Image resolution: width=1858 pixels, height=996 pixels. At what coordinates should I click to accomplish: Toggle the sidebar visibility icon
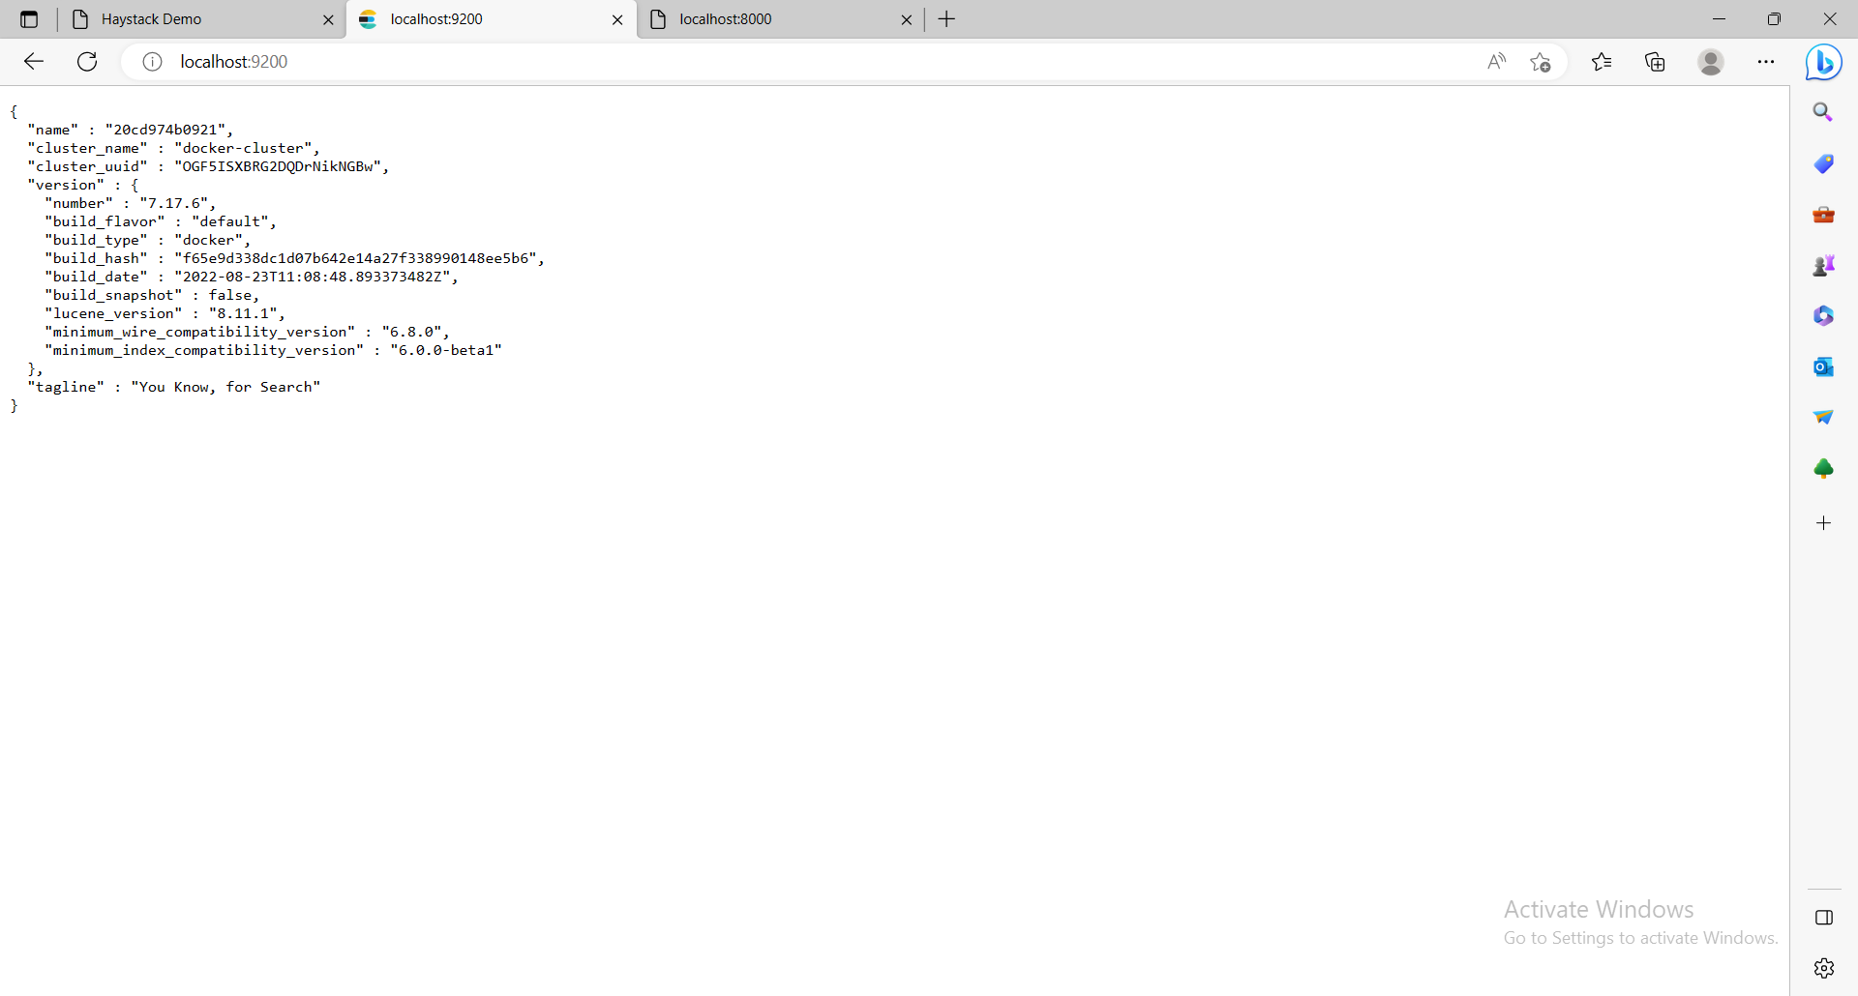pos(1824,918)
